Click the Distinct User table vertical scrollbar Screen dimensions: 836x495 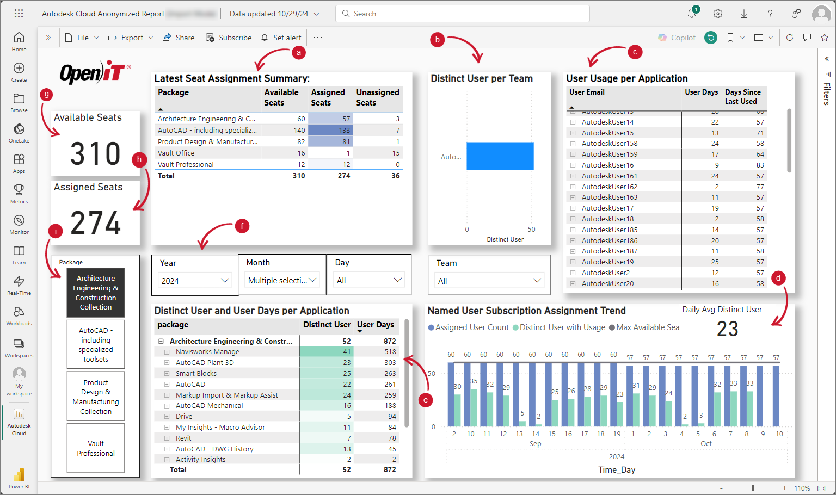tap(407, 373)
